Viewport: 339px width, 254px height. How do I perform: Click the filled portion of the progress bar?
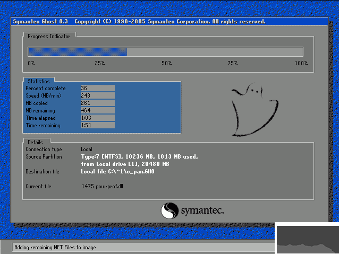78,52
